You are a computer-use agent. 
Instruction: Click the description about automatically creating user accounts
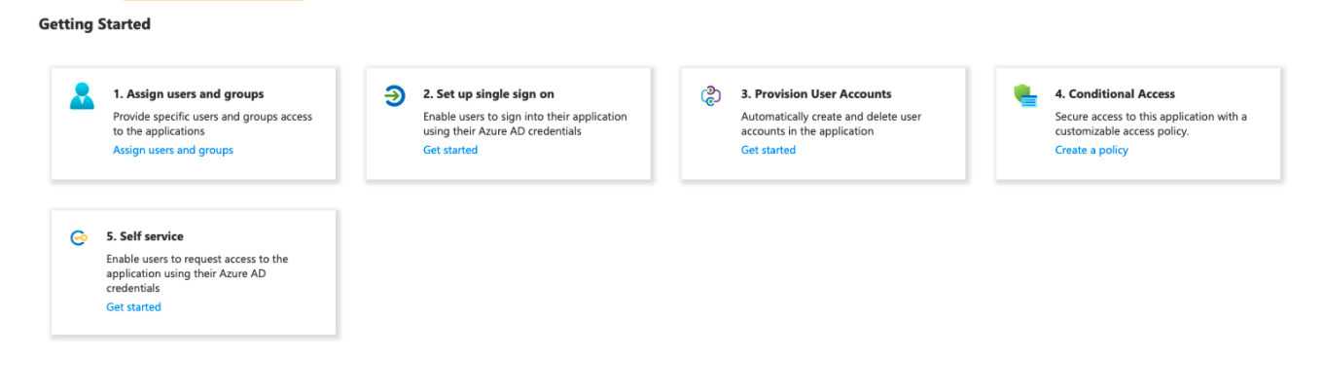point(831,124)
